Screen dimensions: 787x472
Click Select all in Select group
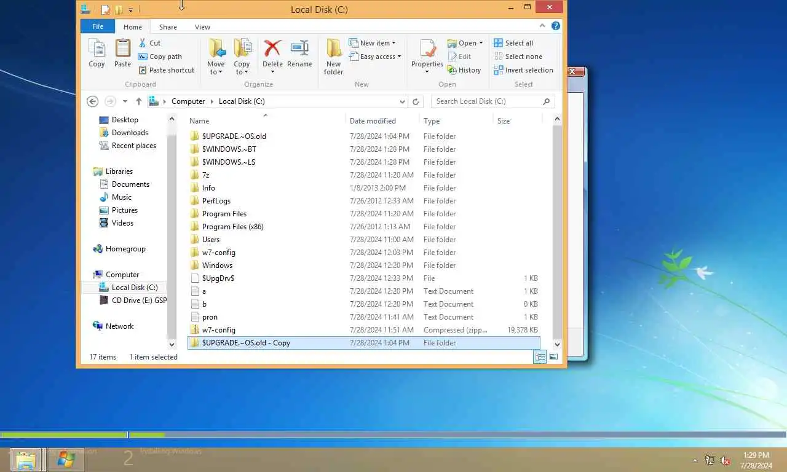click(513, 43)
